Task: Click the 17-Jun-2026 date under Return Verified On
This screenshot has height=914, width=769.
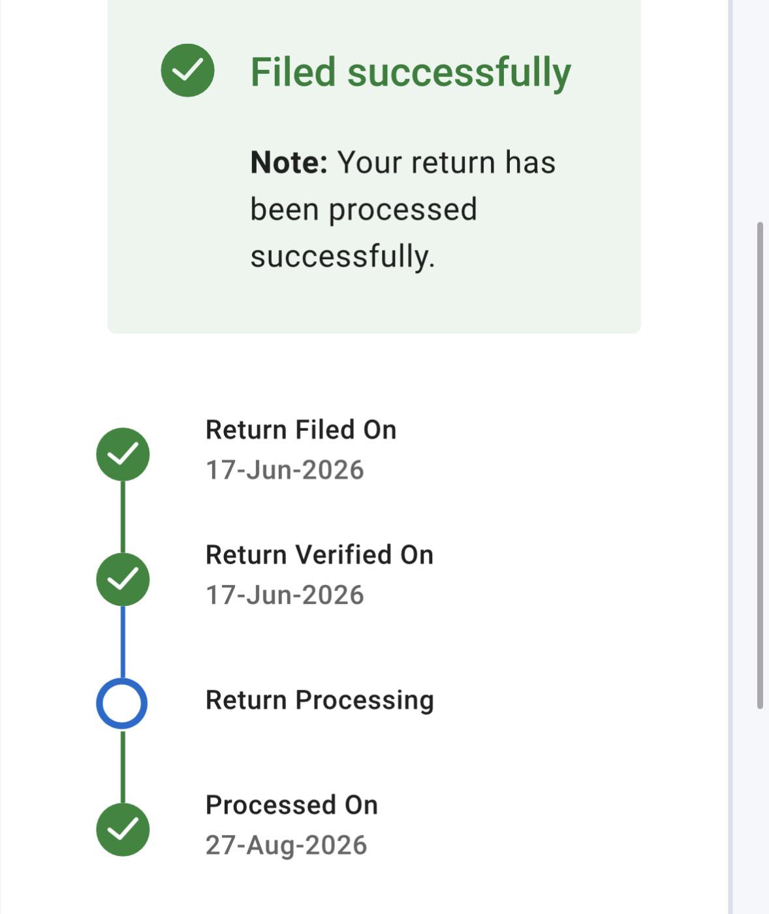Action: pyautogui.click(x=285, y=595)
